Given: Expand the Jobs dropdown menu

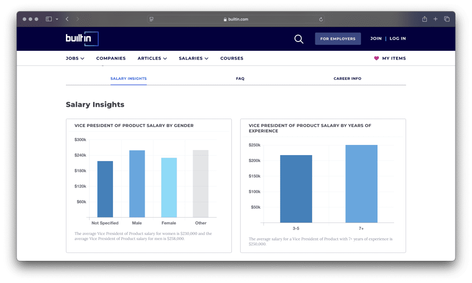Looking at the screenshot, I should pyautogui.click(x=75, y=59).
